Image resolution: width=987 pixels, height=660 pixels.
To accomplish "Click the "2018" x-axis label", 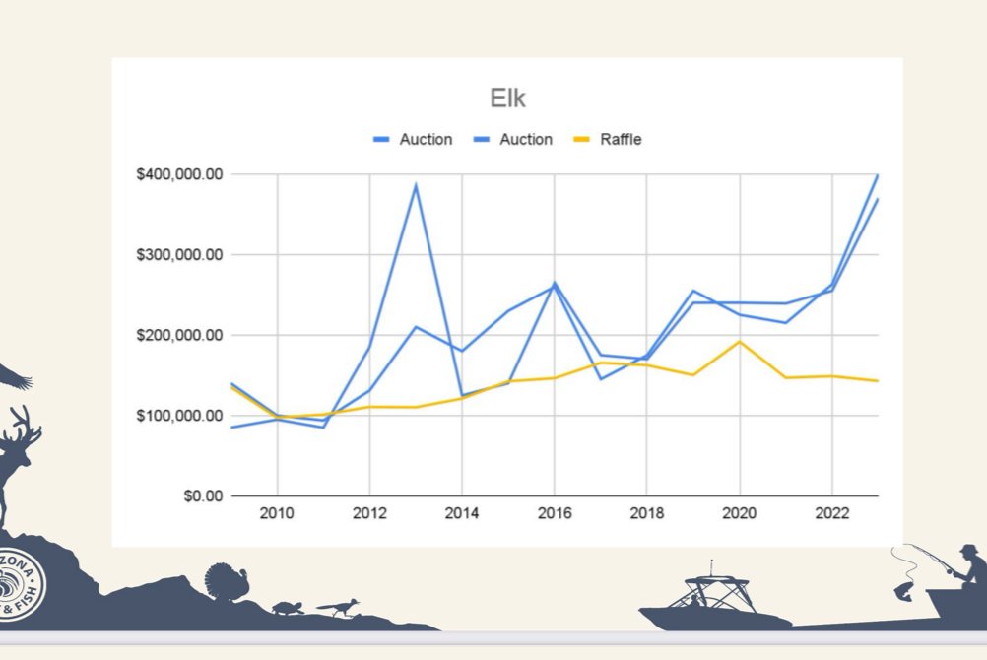I will click(x=647, y=513).
